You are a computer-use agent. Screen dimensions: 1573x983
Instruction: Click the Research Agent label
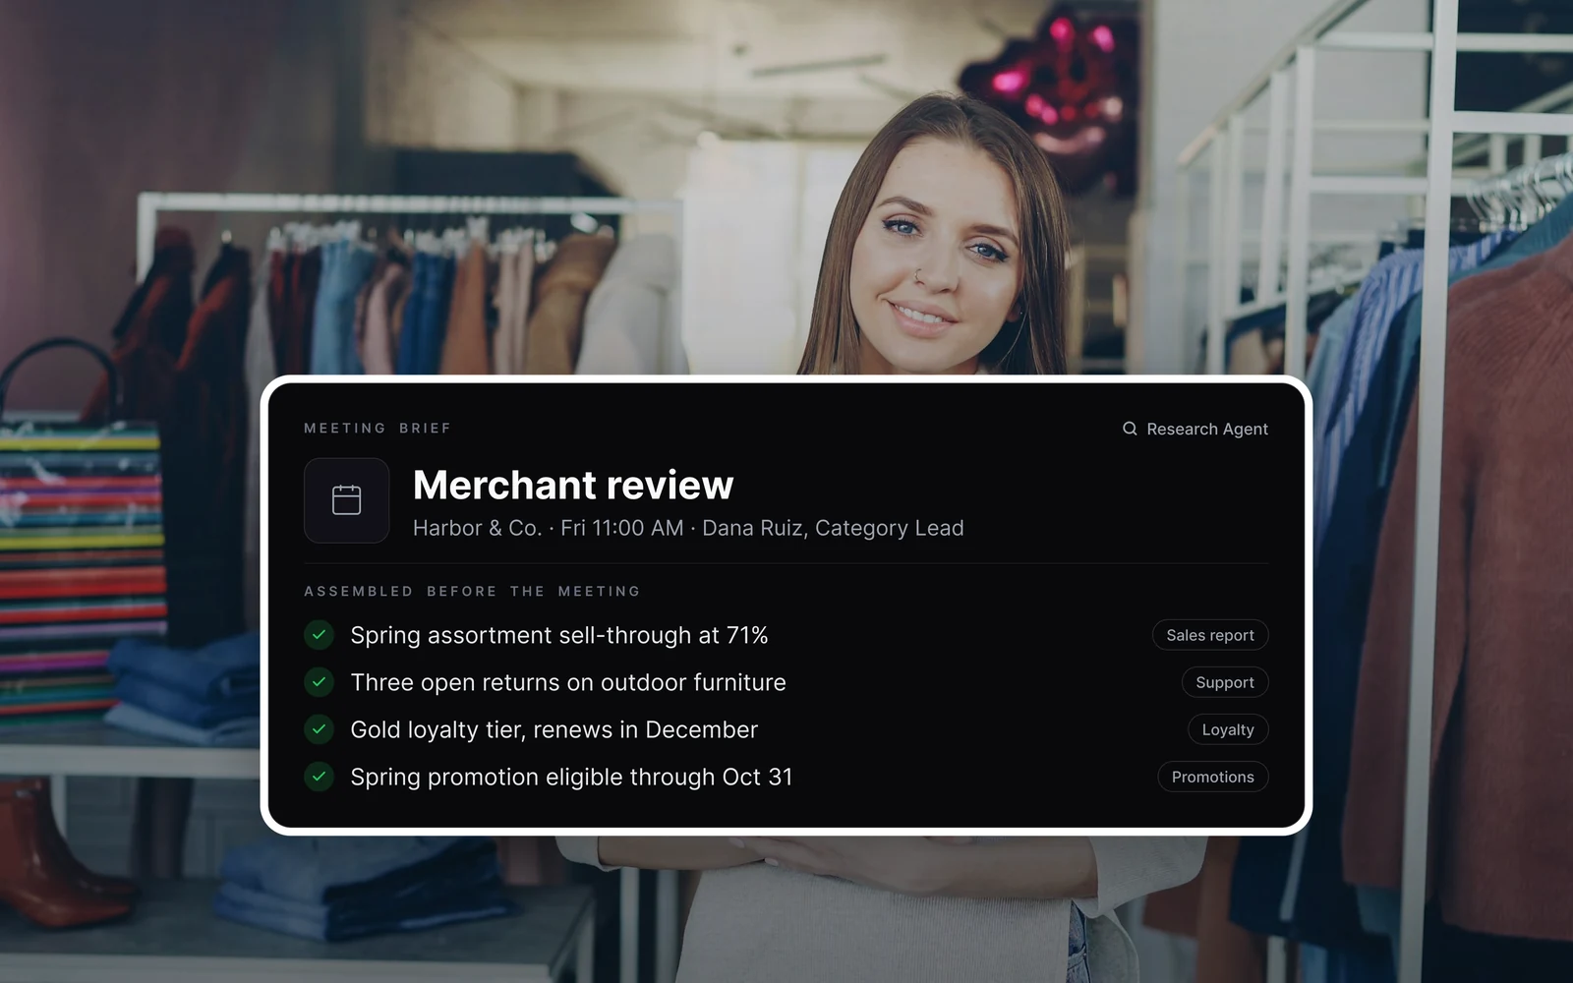(1207, 429)
